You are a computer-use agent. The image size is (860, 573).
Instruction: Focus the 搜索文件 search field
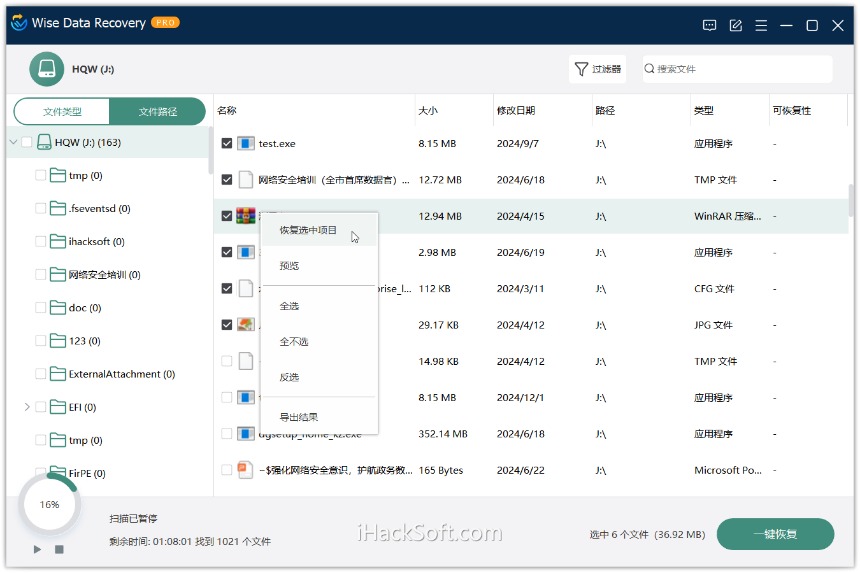click(x=737, y=69)
